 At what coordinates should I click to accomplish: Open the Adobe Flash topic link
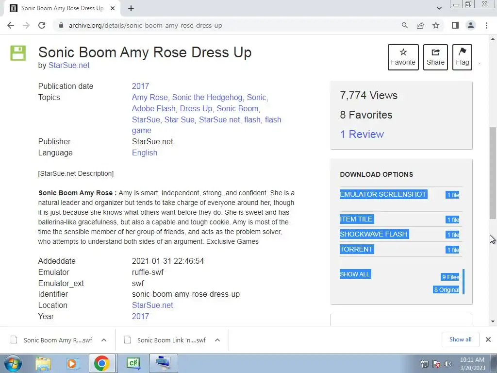153,108
